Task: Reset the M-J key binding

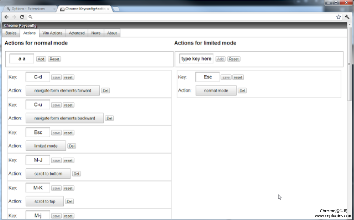Action: pyautogui.click(x=68, y=161)
